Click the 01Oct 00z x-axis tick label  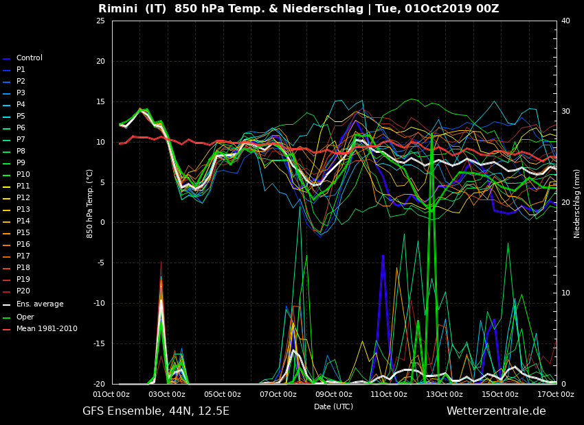click(111, 394)
